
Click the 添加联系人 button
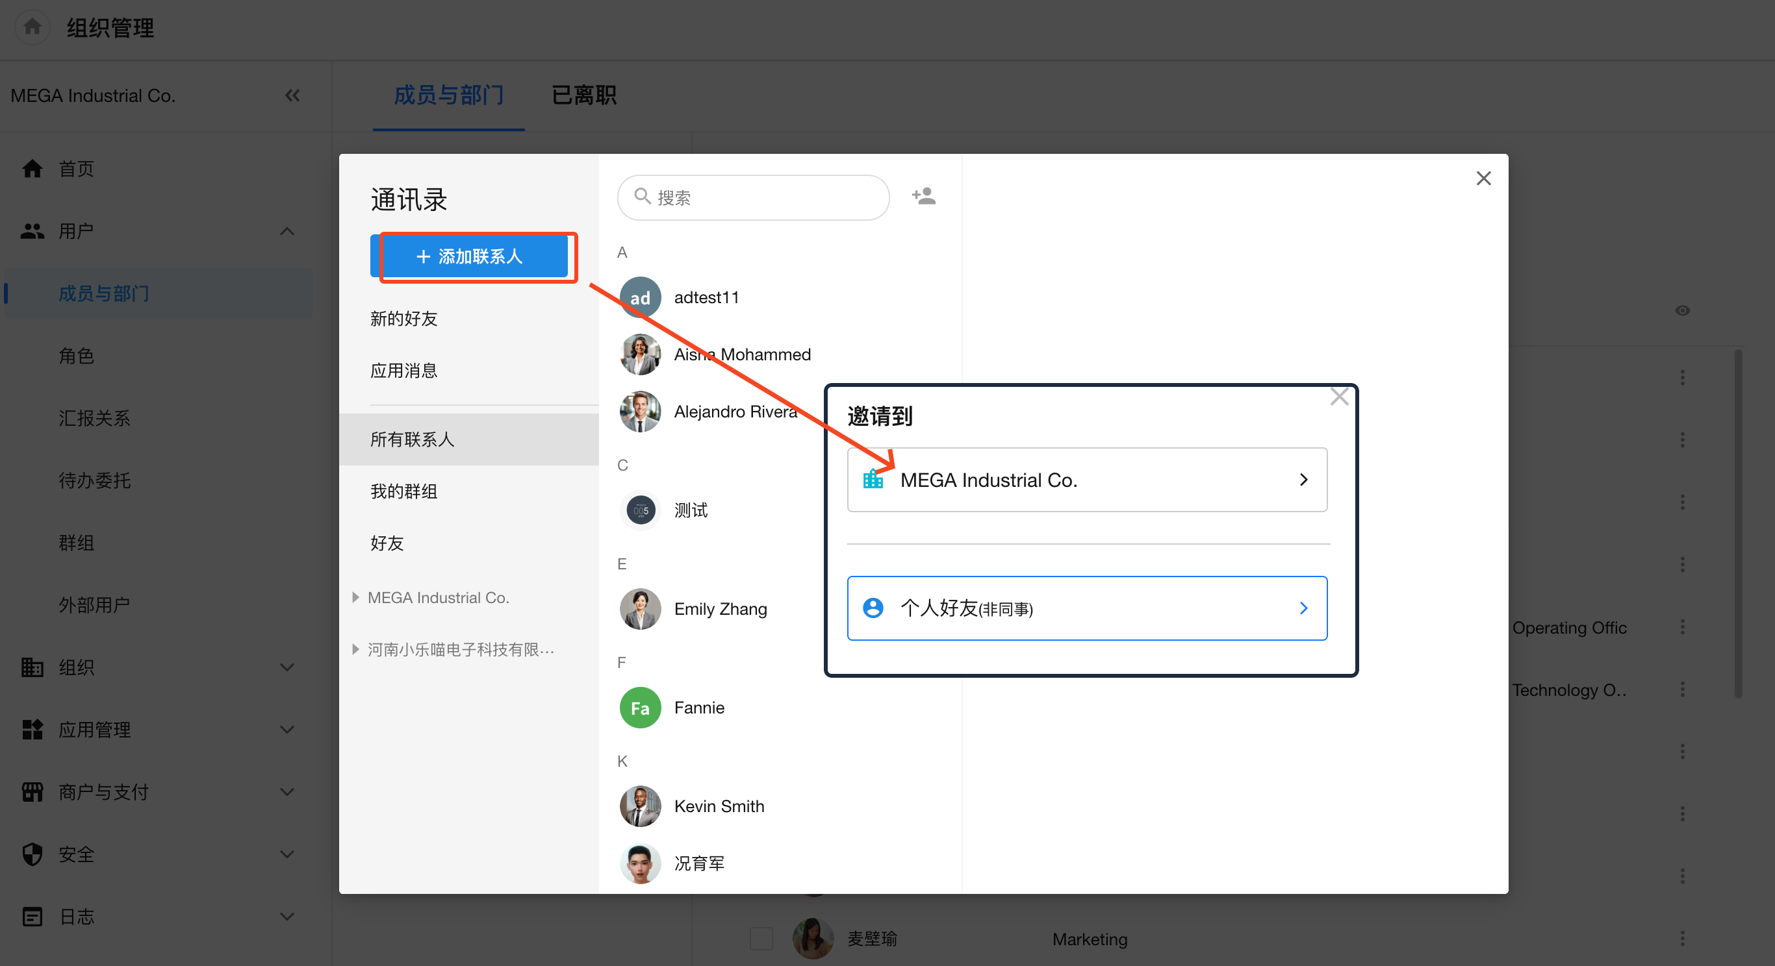click(x=469, y=257)
